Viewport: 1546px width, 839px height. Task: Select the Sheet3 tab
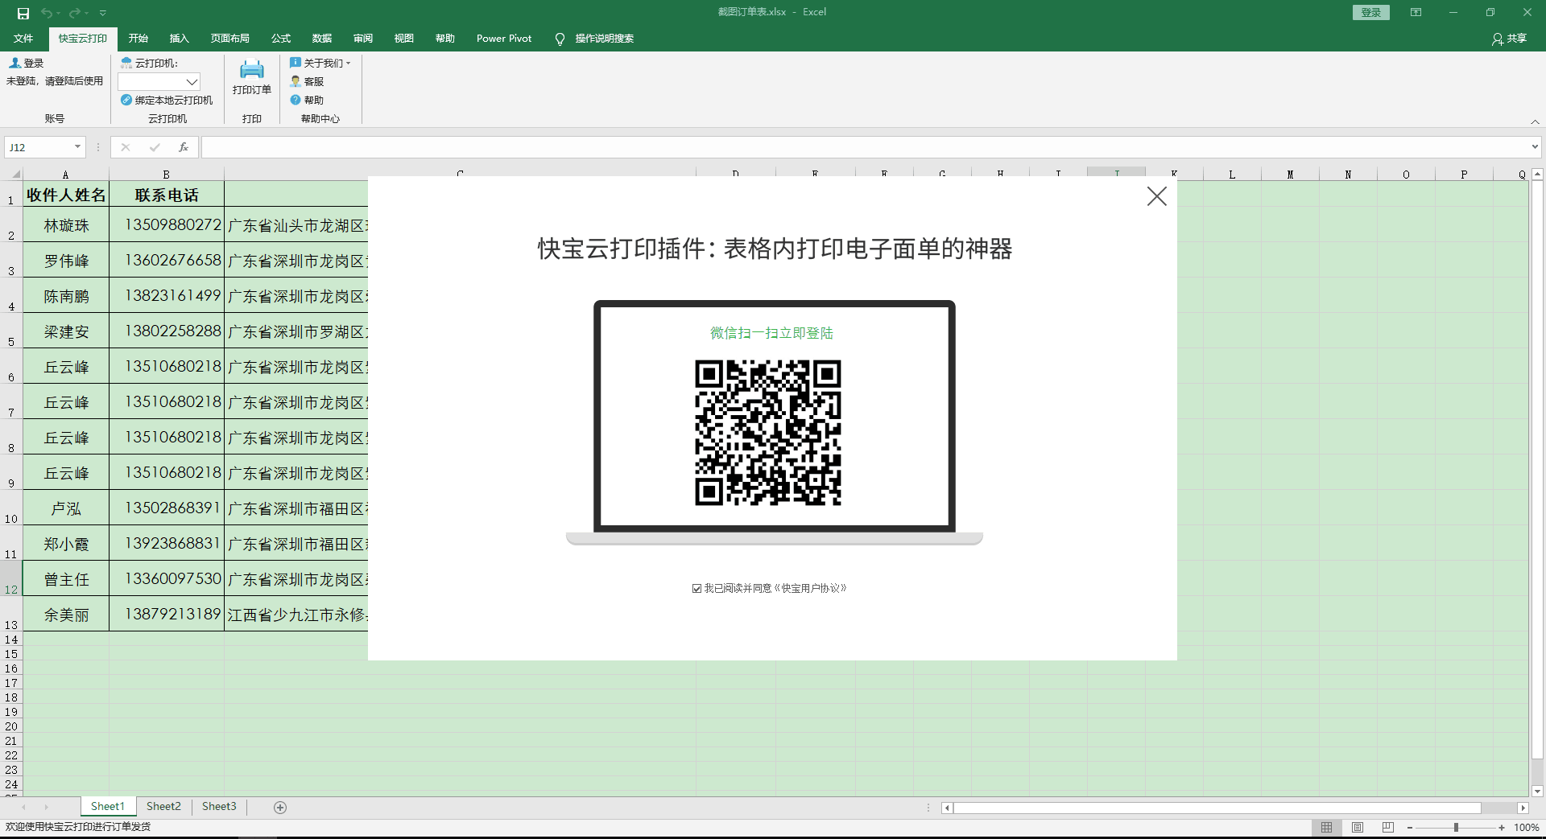pyautogui.click(x=219, y=806)
